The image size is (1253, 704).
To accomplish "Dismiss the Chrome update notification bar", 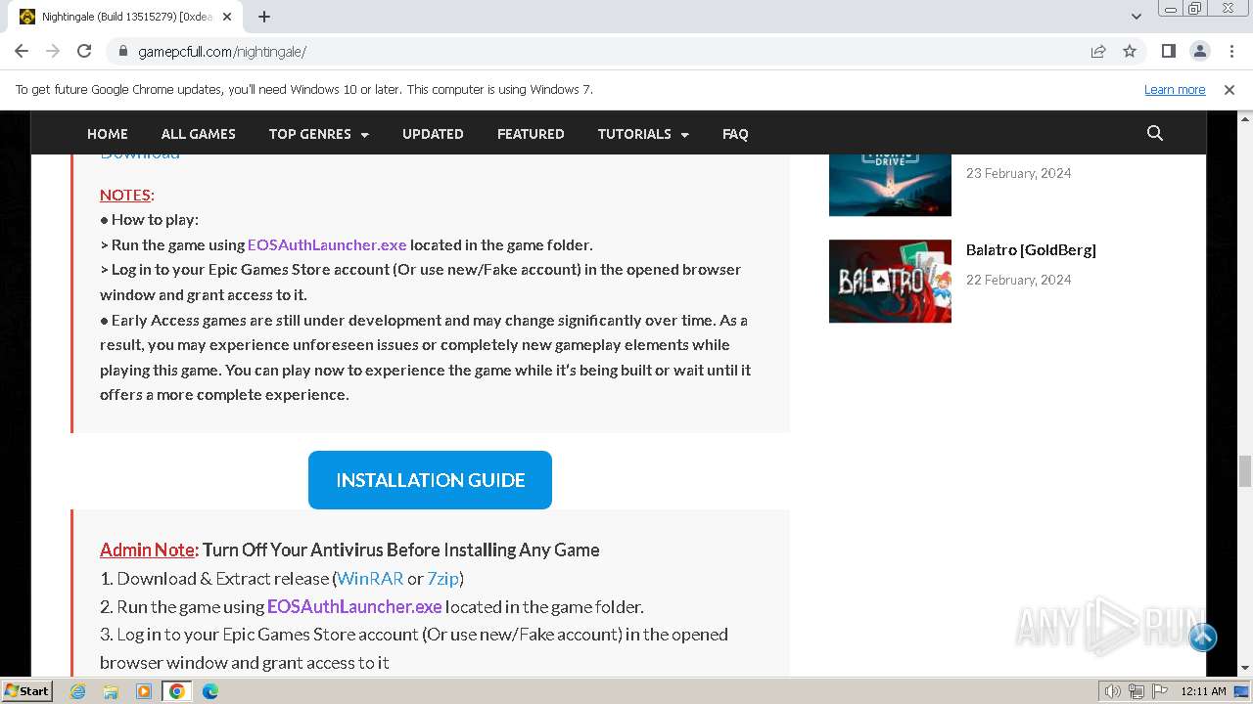I will 1230,89.
